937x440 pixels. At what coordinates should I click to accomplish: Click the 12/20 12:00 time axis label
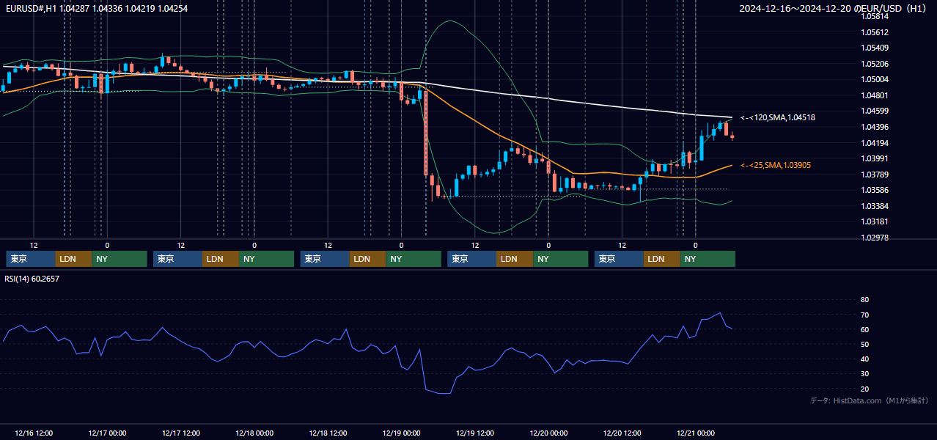622,433
